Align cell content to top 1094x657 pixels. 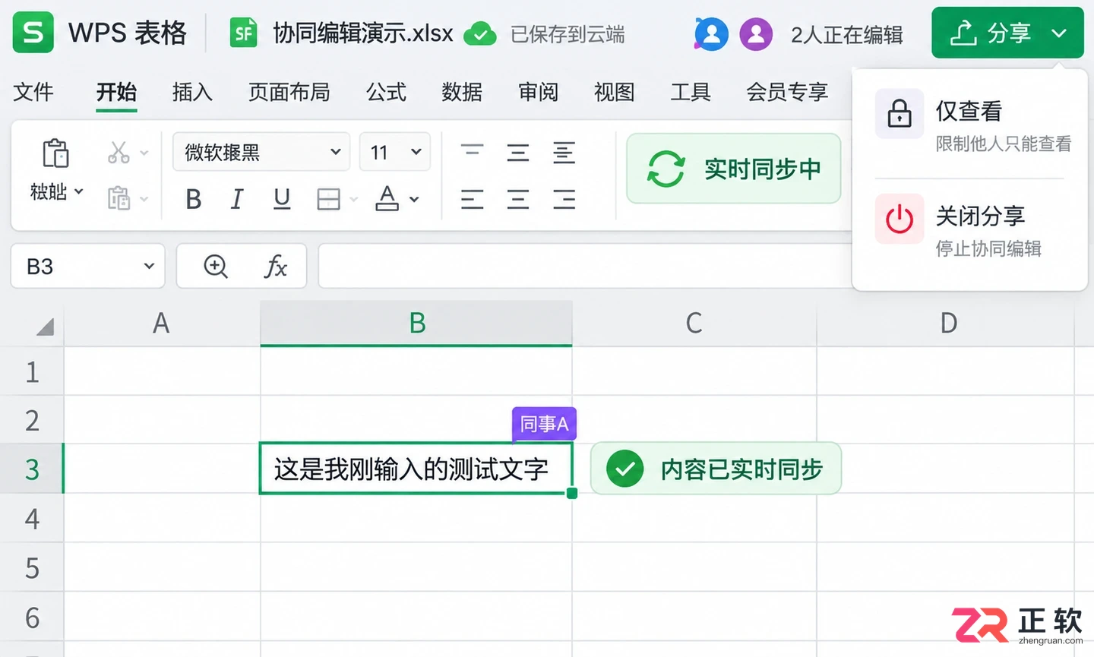click(473, 153)
